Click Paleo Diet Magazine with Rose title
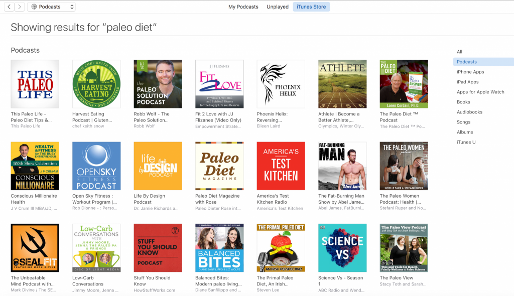This screenshot has width=514, height=296. [217, 199]
